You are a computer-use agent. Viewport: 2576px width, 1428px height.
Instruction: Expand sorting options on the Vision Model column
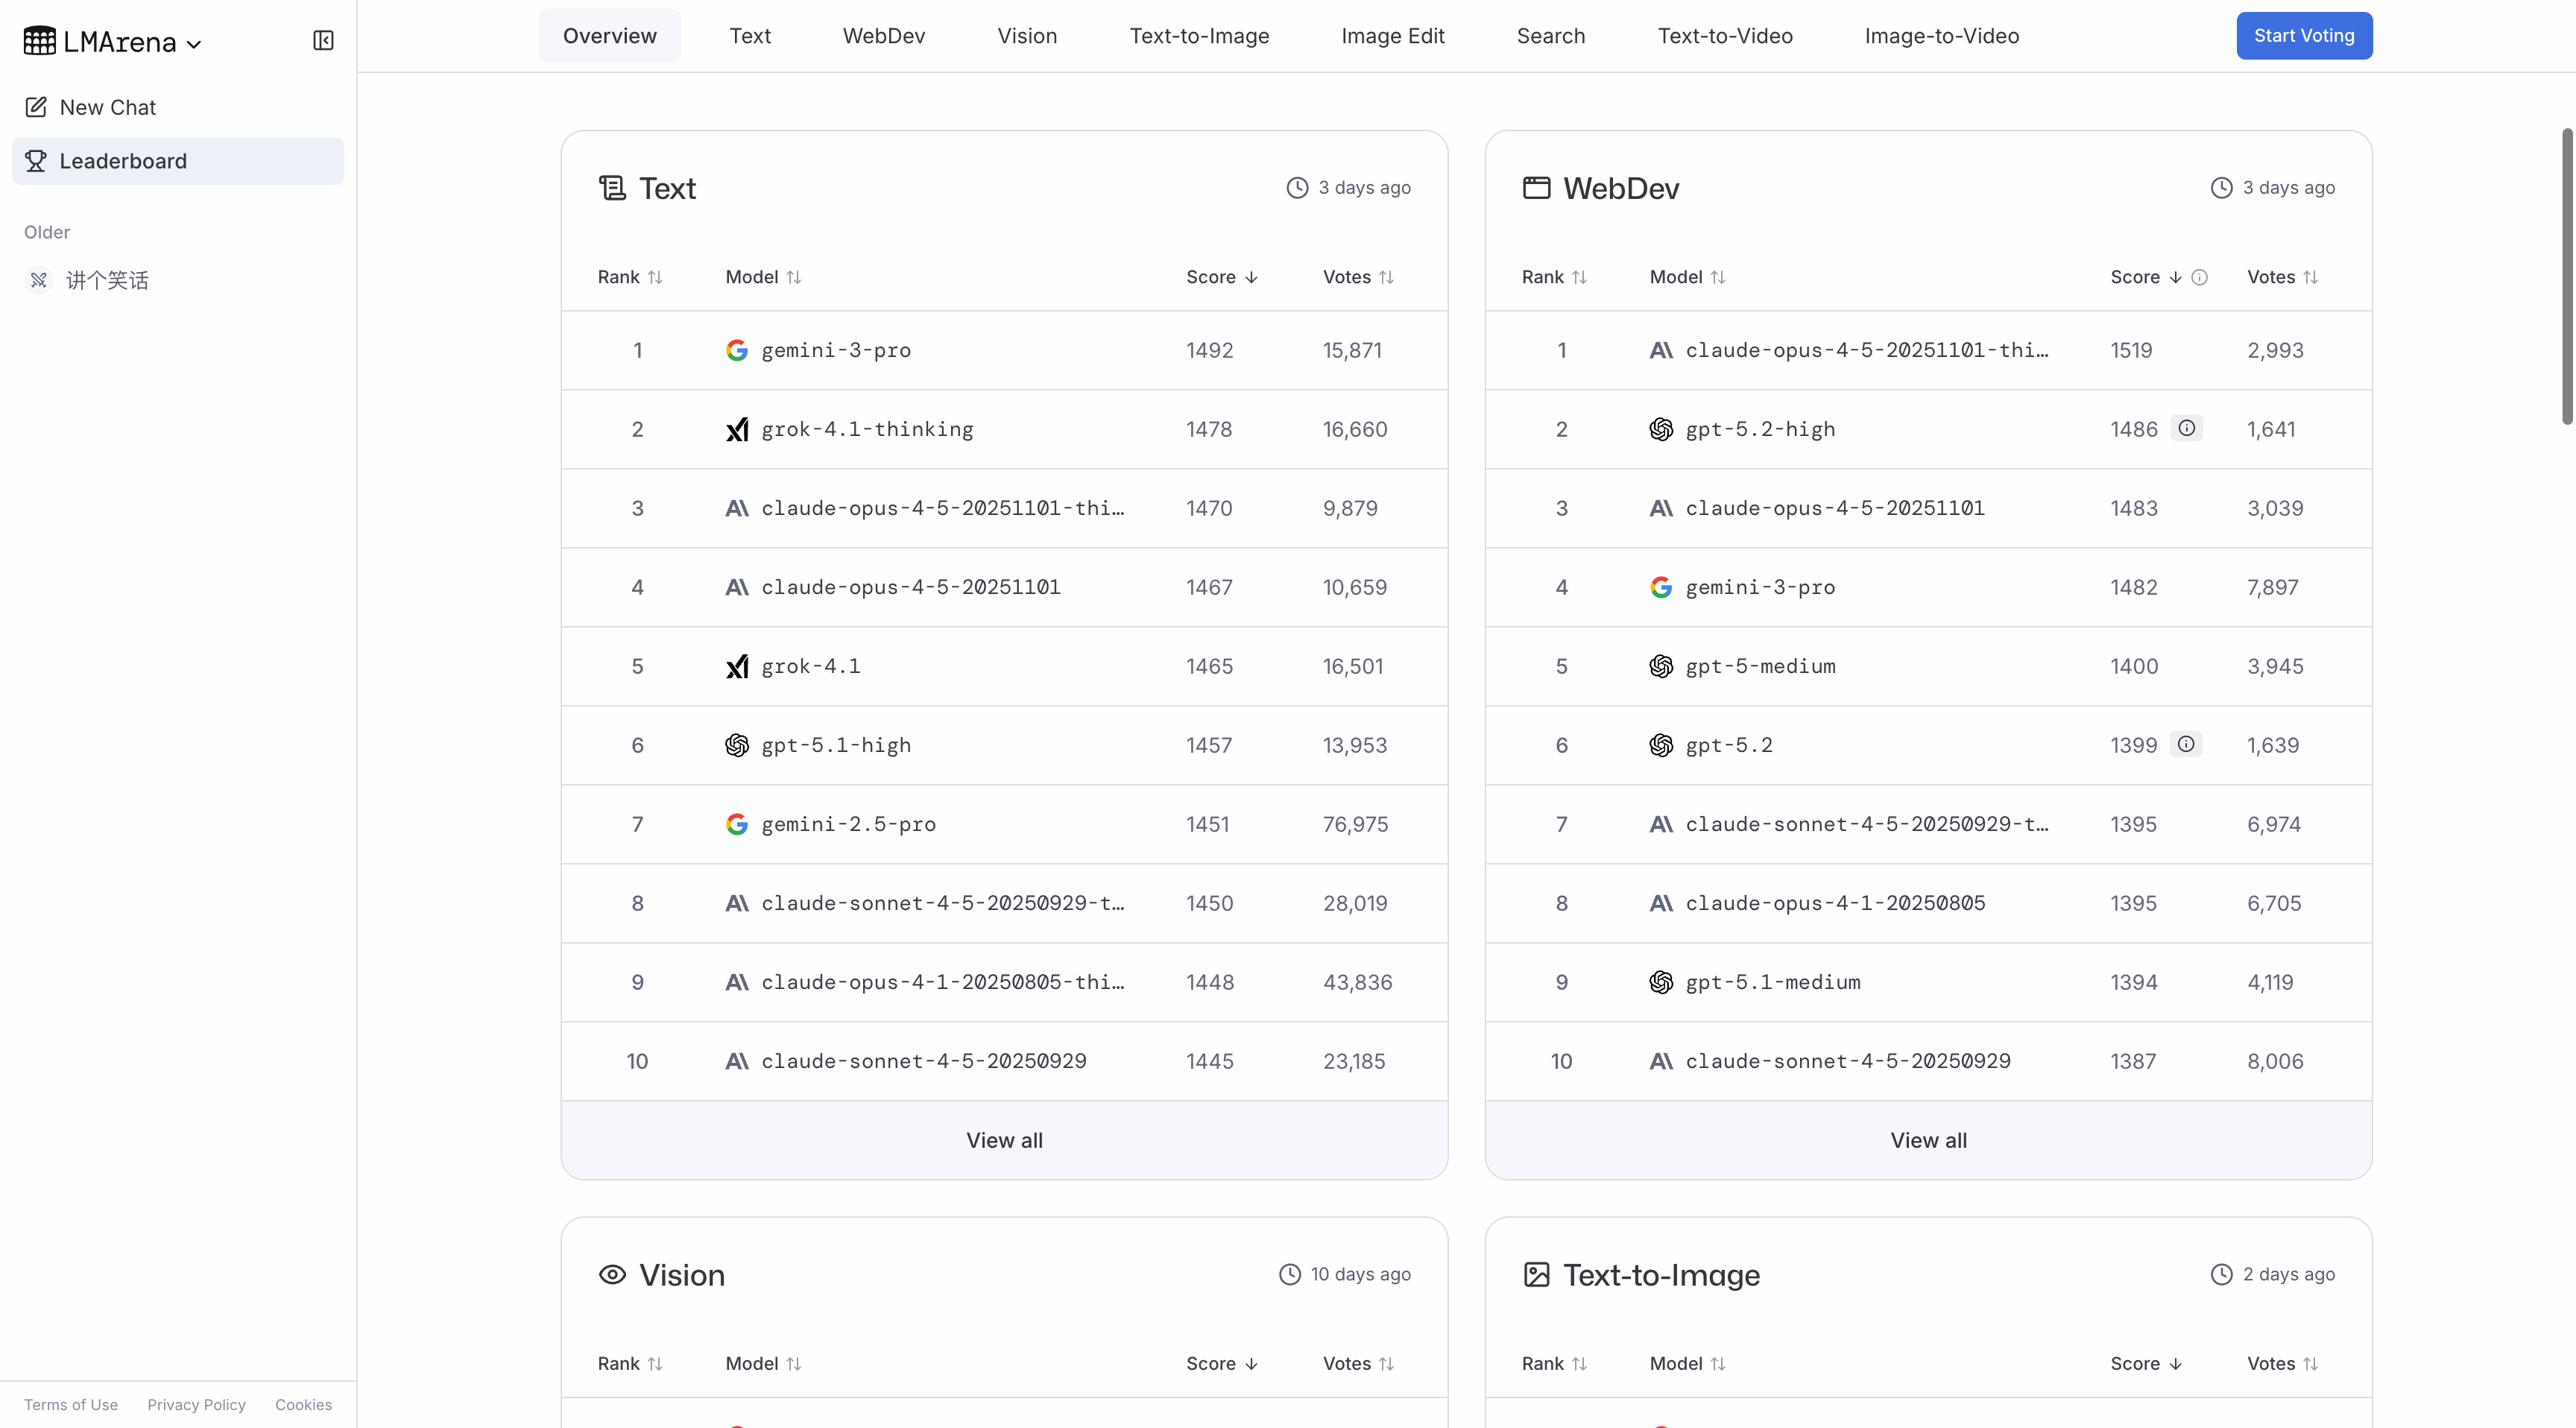(793, 1363)
